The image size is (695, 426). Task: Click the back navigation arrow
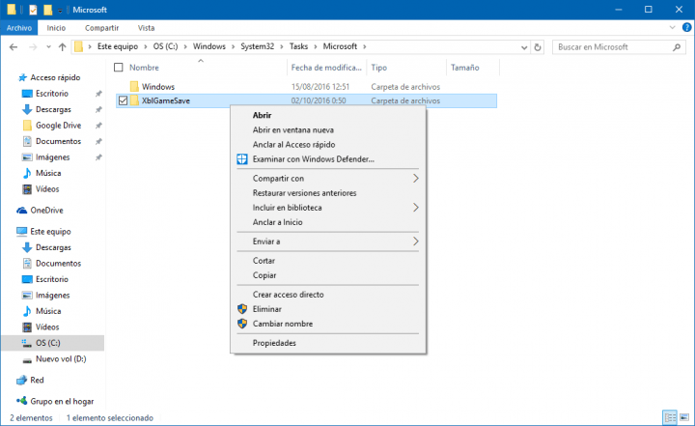point(14,46)
